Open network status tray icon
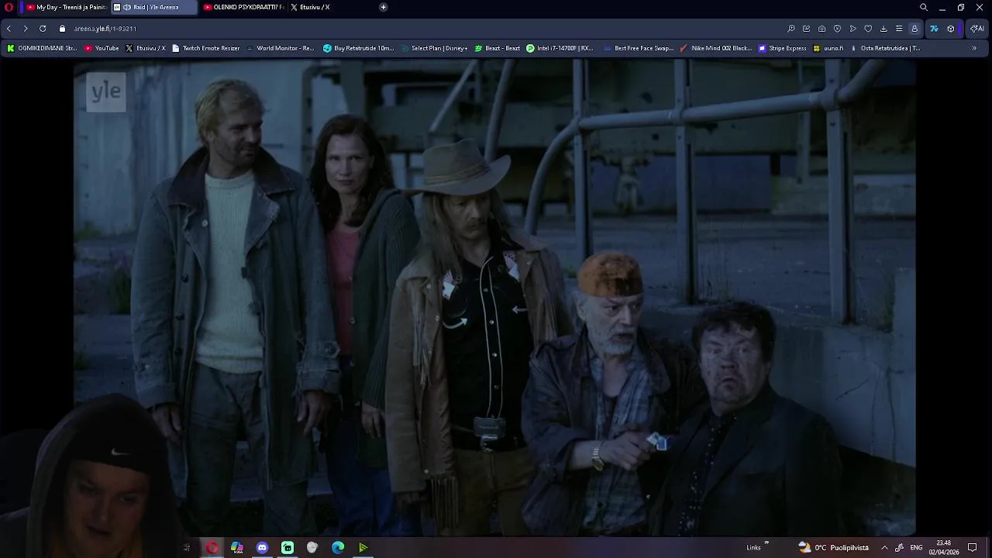Screen dimensions: 992x558 (899, 548)
